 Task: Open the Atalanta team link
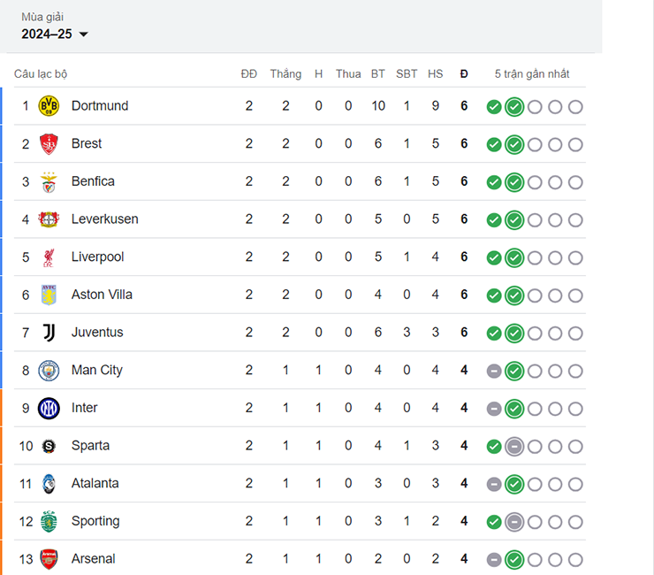coord(95,484)
